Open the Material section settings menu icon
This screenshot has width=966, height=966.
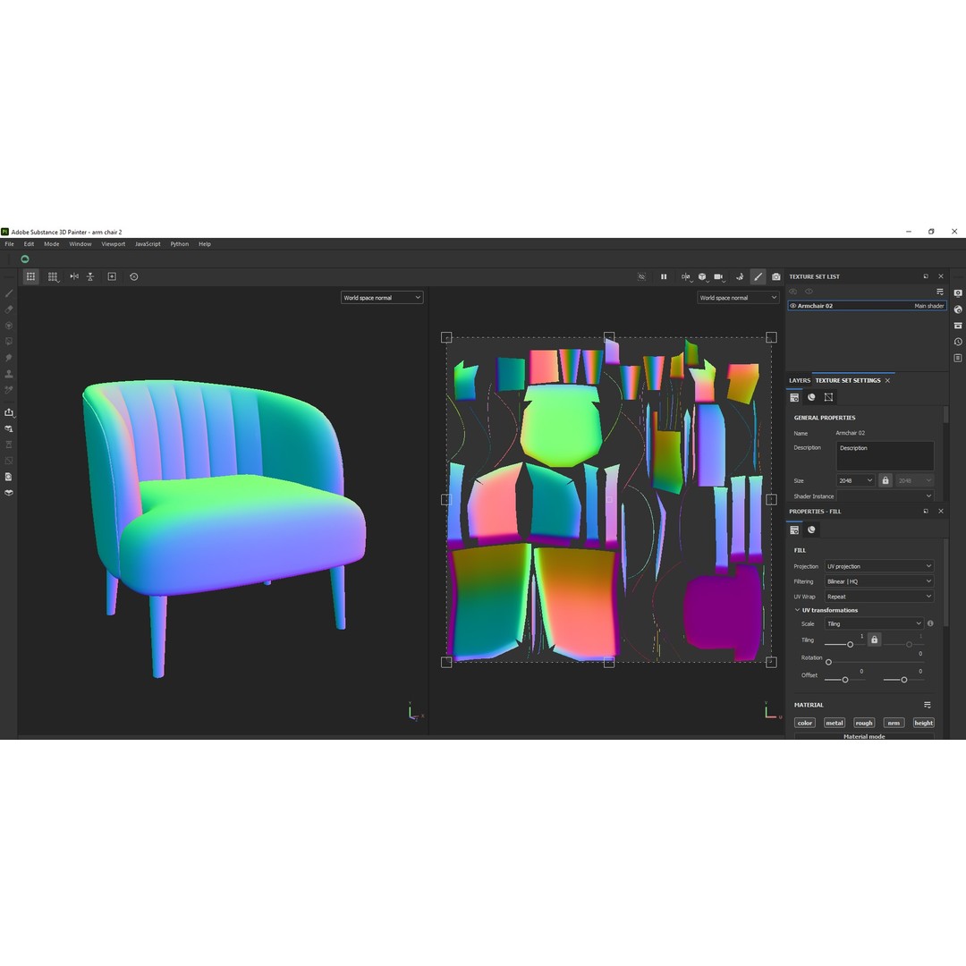(928, 705)
